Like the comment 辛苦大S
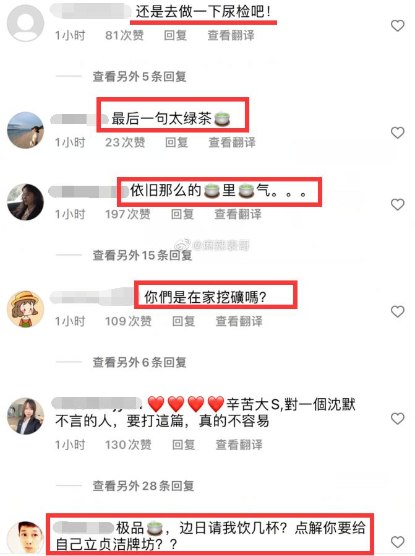Screen dimensions: 415x556 [397, 419]
